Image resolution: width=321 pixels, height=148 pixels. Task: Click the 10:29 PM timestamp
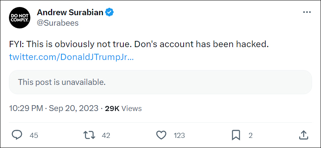26,108
